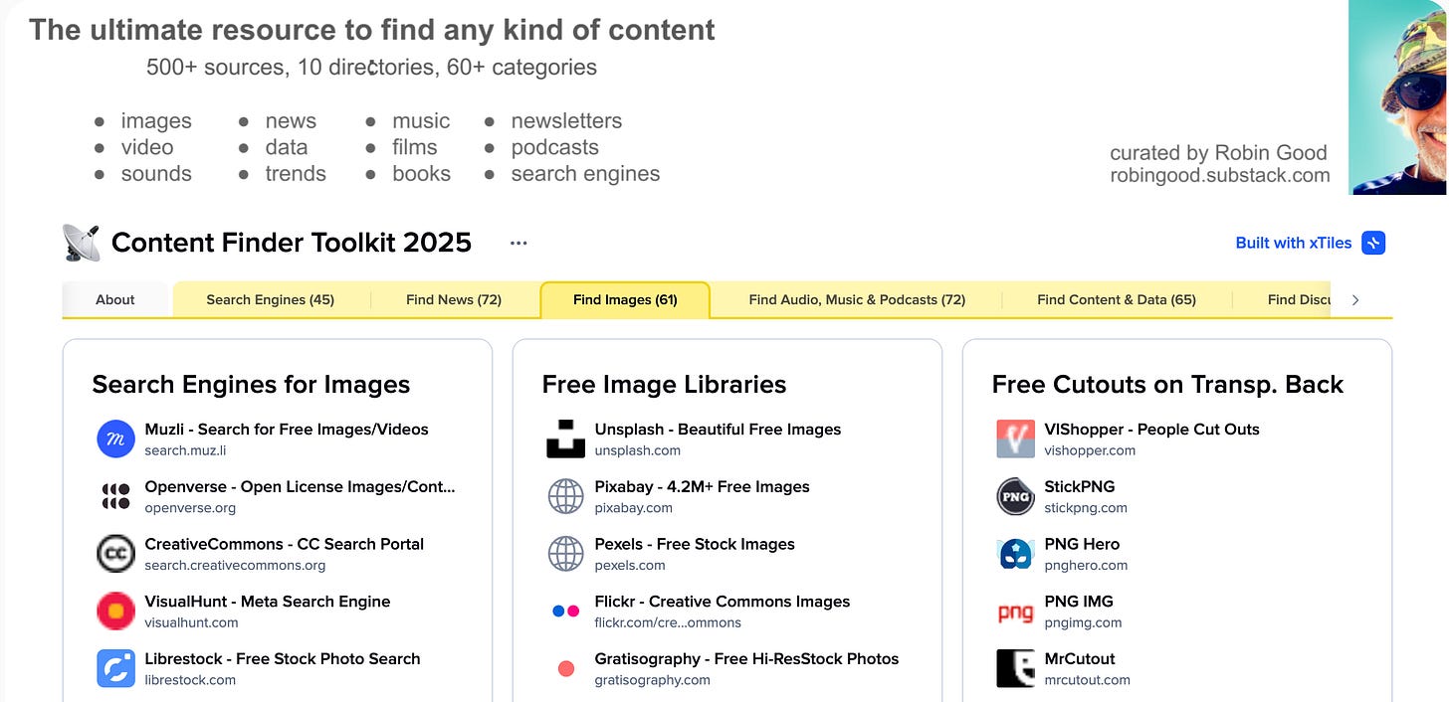Click the stickpng.com URL text

(1086, 508)
